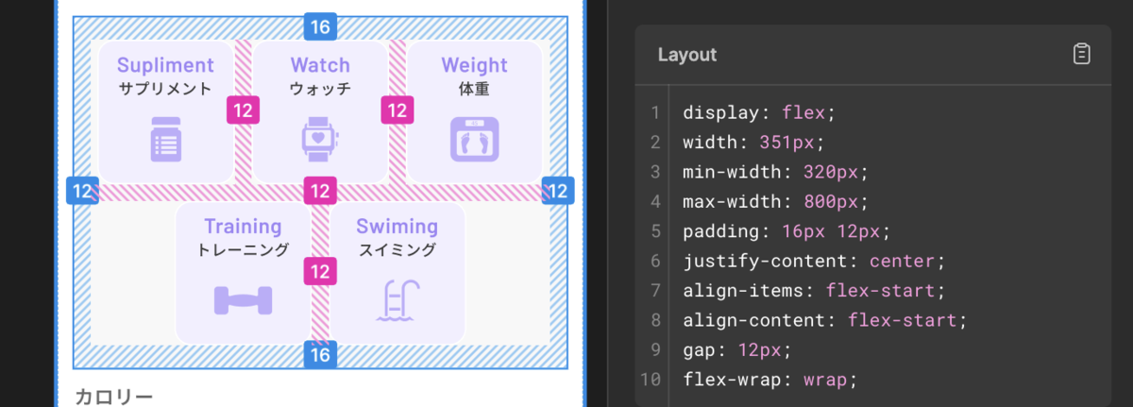
Task: Click the swimming pool ladder icon
Action: 397,301
